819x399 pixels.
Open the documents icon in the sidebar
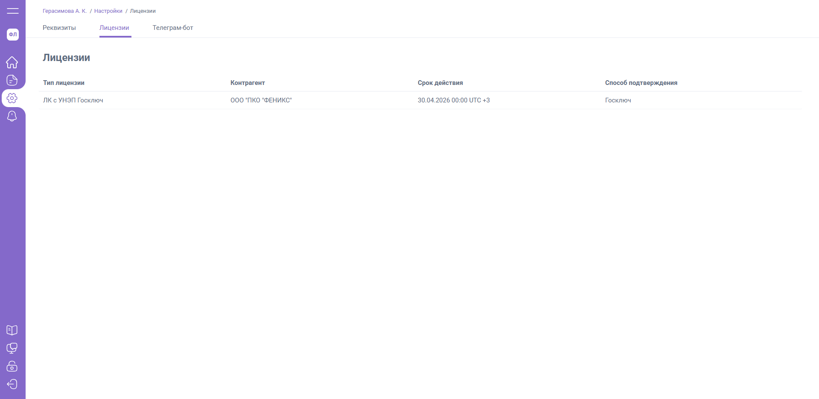[12, 80]
